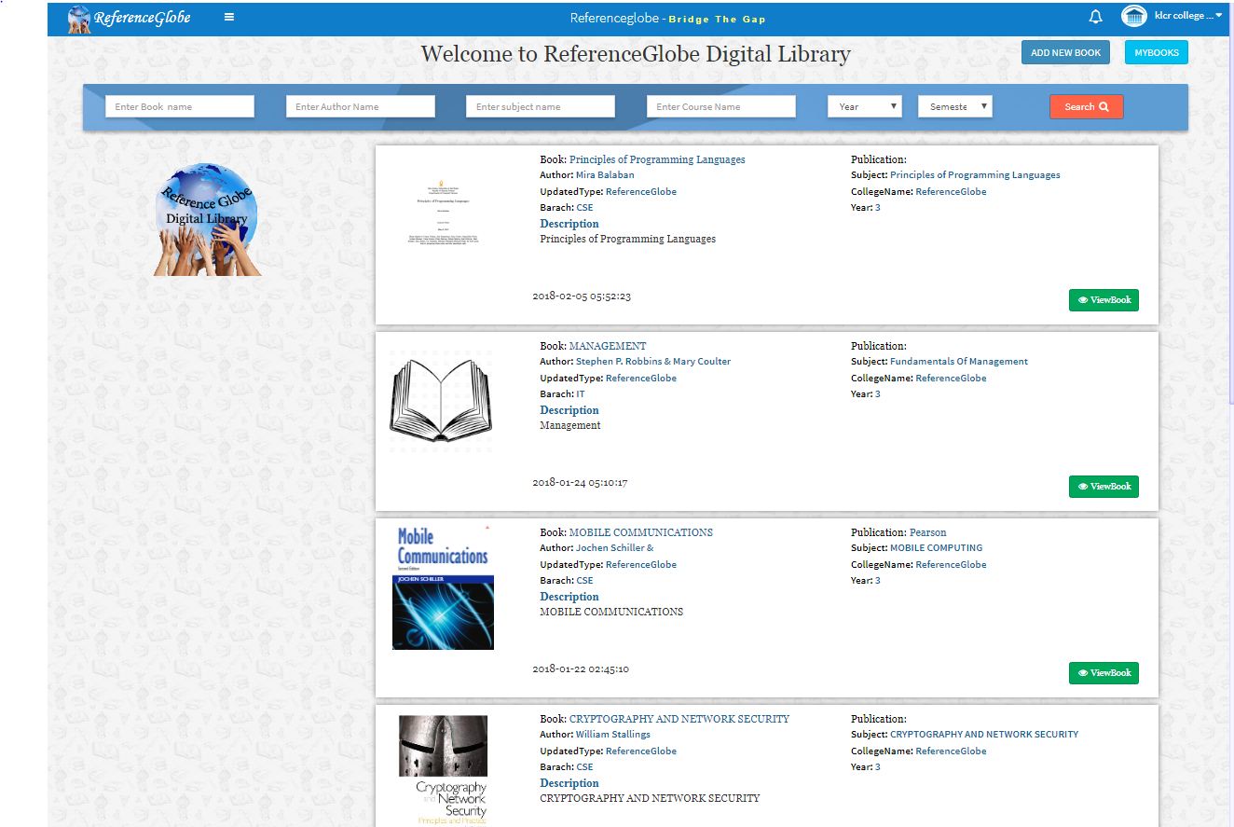This screenshot has width=1234, height=827.
Task: Open the Cryptography and Network Security cover
Action: (443, 770)
